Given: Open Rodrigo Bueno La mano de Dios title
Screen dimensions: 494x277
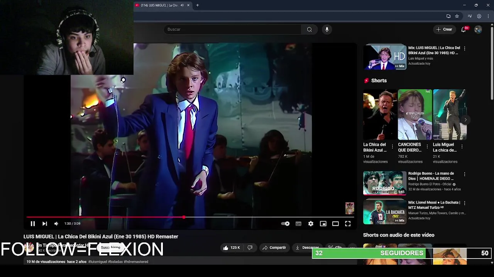Looking at the screenshot, I should pos(431,176).
